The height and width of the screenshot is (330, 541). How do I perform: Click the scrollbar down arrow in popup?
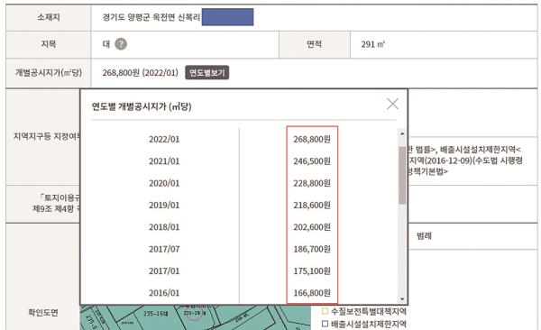tap(402, 299)
